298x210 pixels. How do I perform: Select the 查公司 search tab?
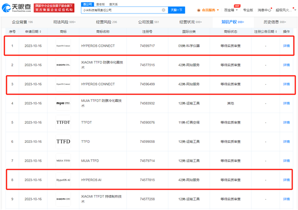point(87,4)
